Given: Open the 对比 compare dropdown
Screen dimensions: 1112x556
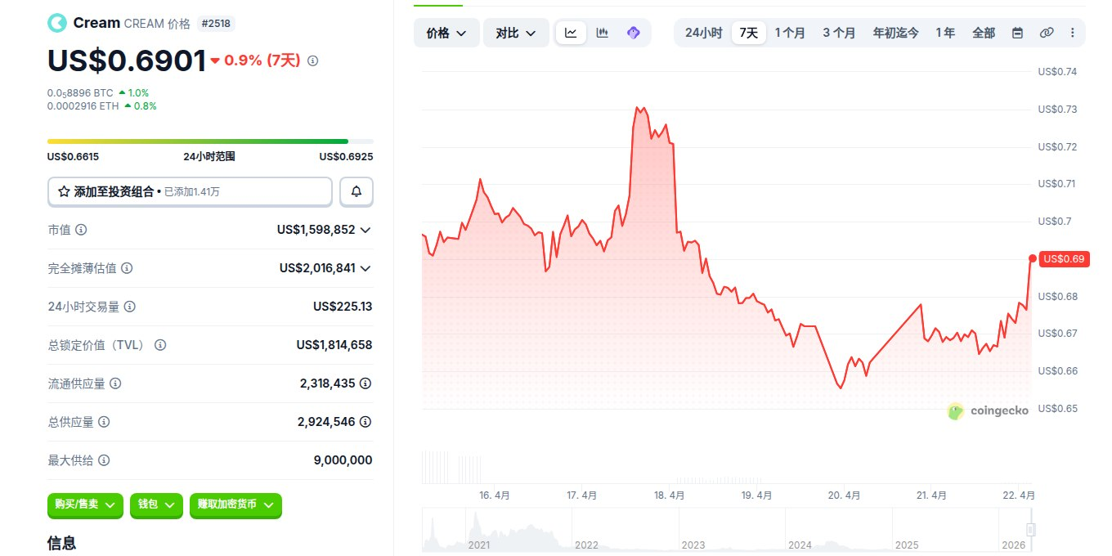Looking at the screenshot, I should click(x=516, y=33).
